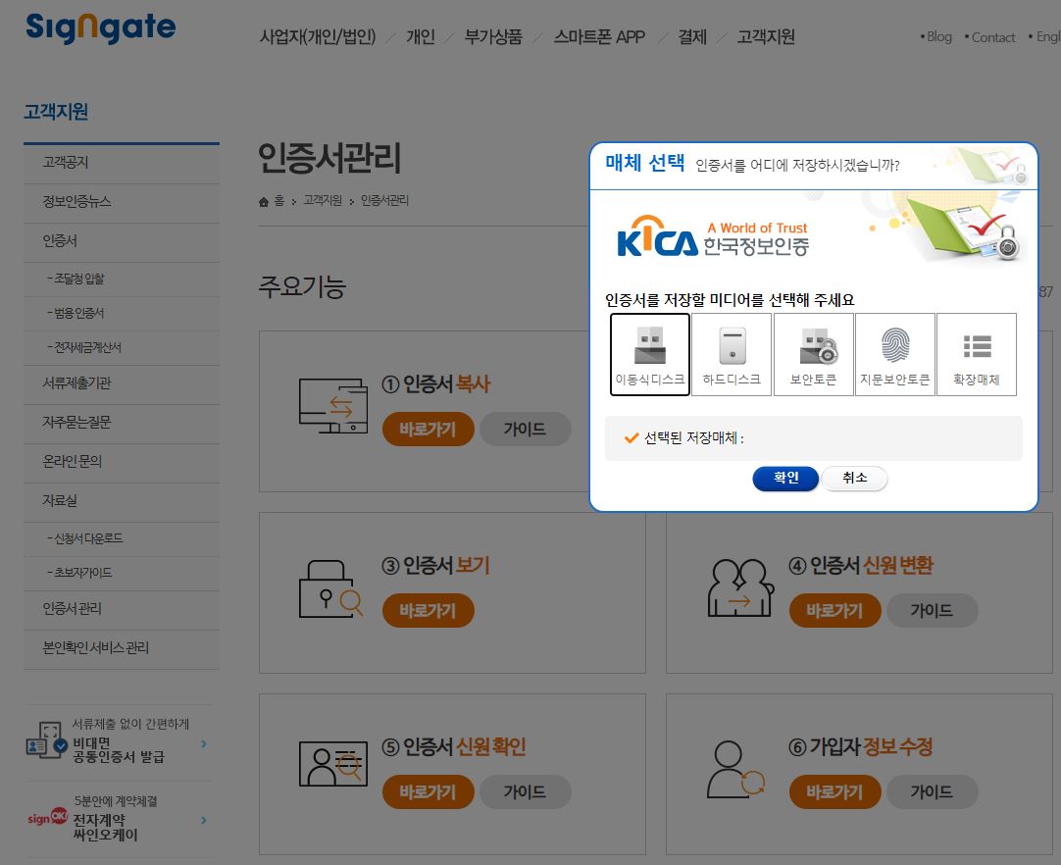Image resolution: width=1061 pixels, height=865 pixels.
Task: Click the 가입자 정보 수정 person icon
Action: (x=735, y=770)
